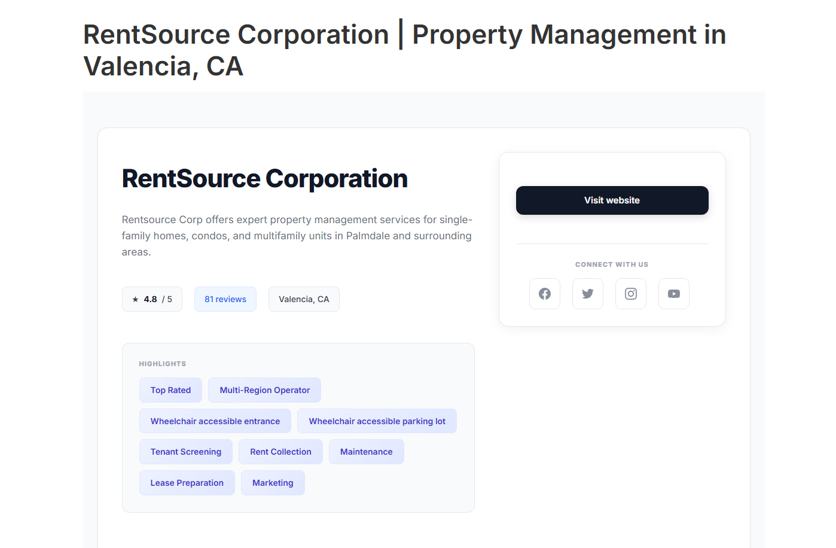Click the Marketing highlight tag

tap(273, 482)
